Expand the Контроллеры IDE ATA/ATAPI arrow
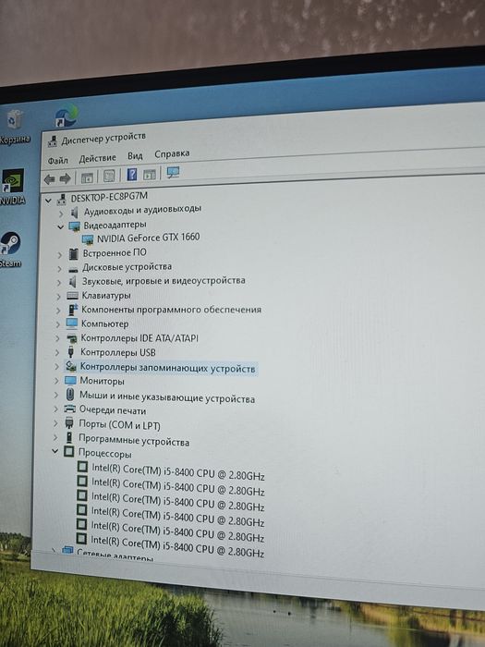Viewport: 485px width, 647px height. pyautogui.click(x=57, y=338)
